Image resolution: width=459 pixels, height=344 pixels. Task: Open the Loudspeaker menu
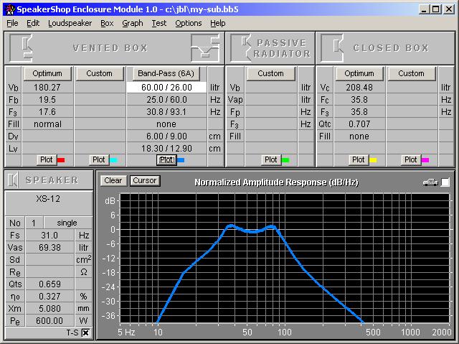[x=70, y=23]
